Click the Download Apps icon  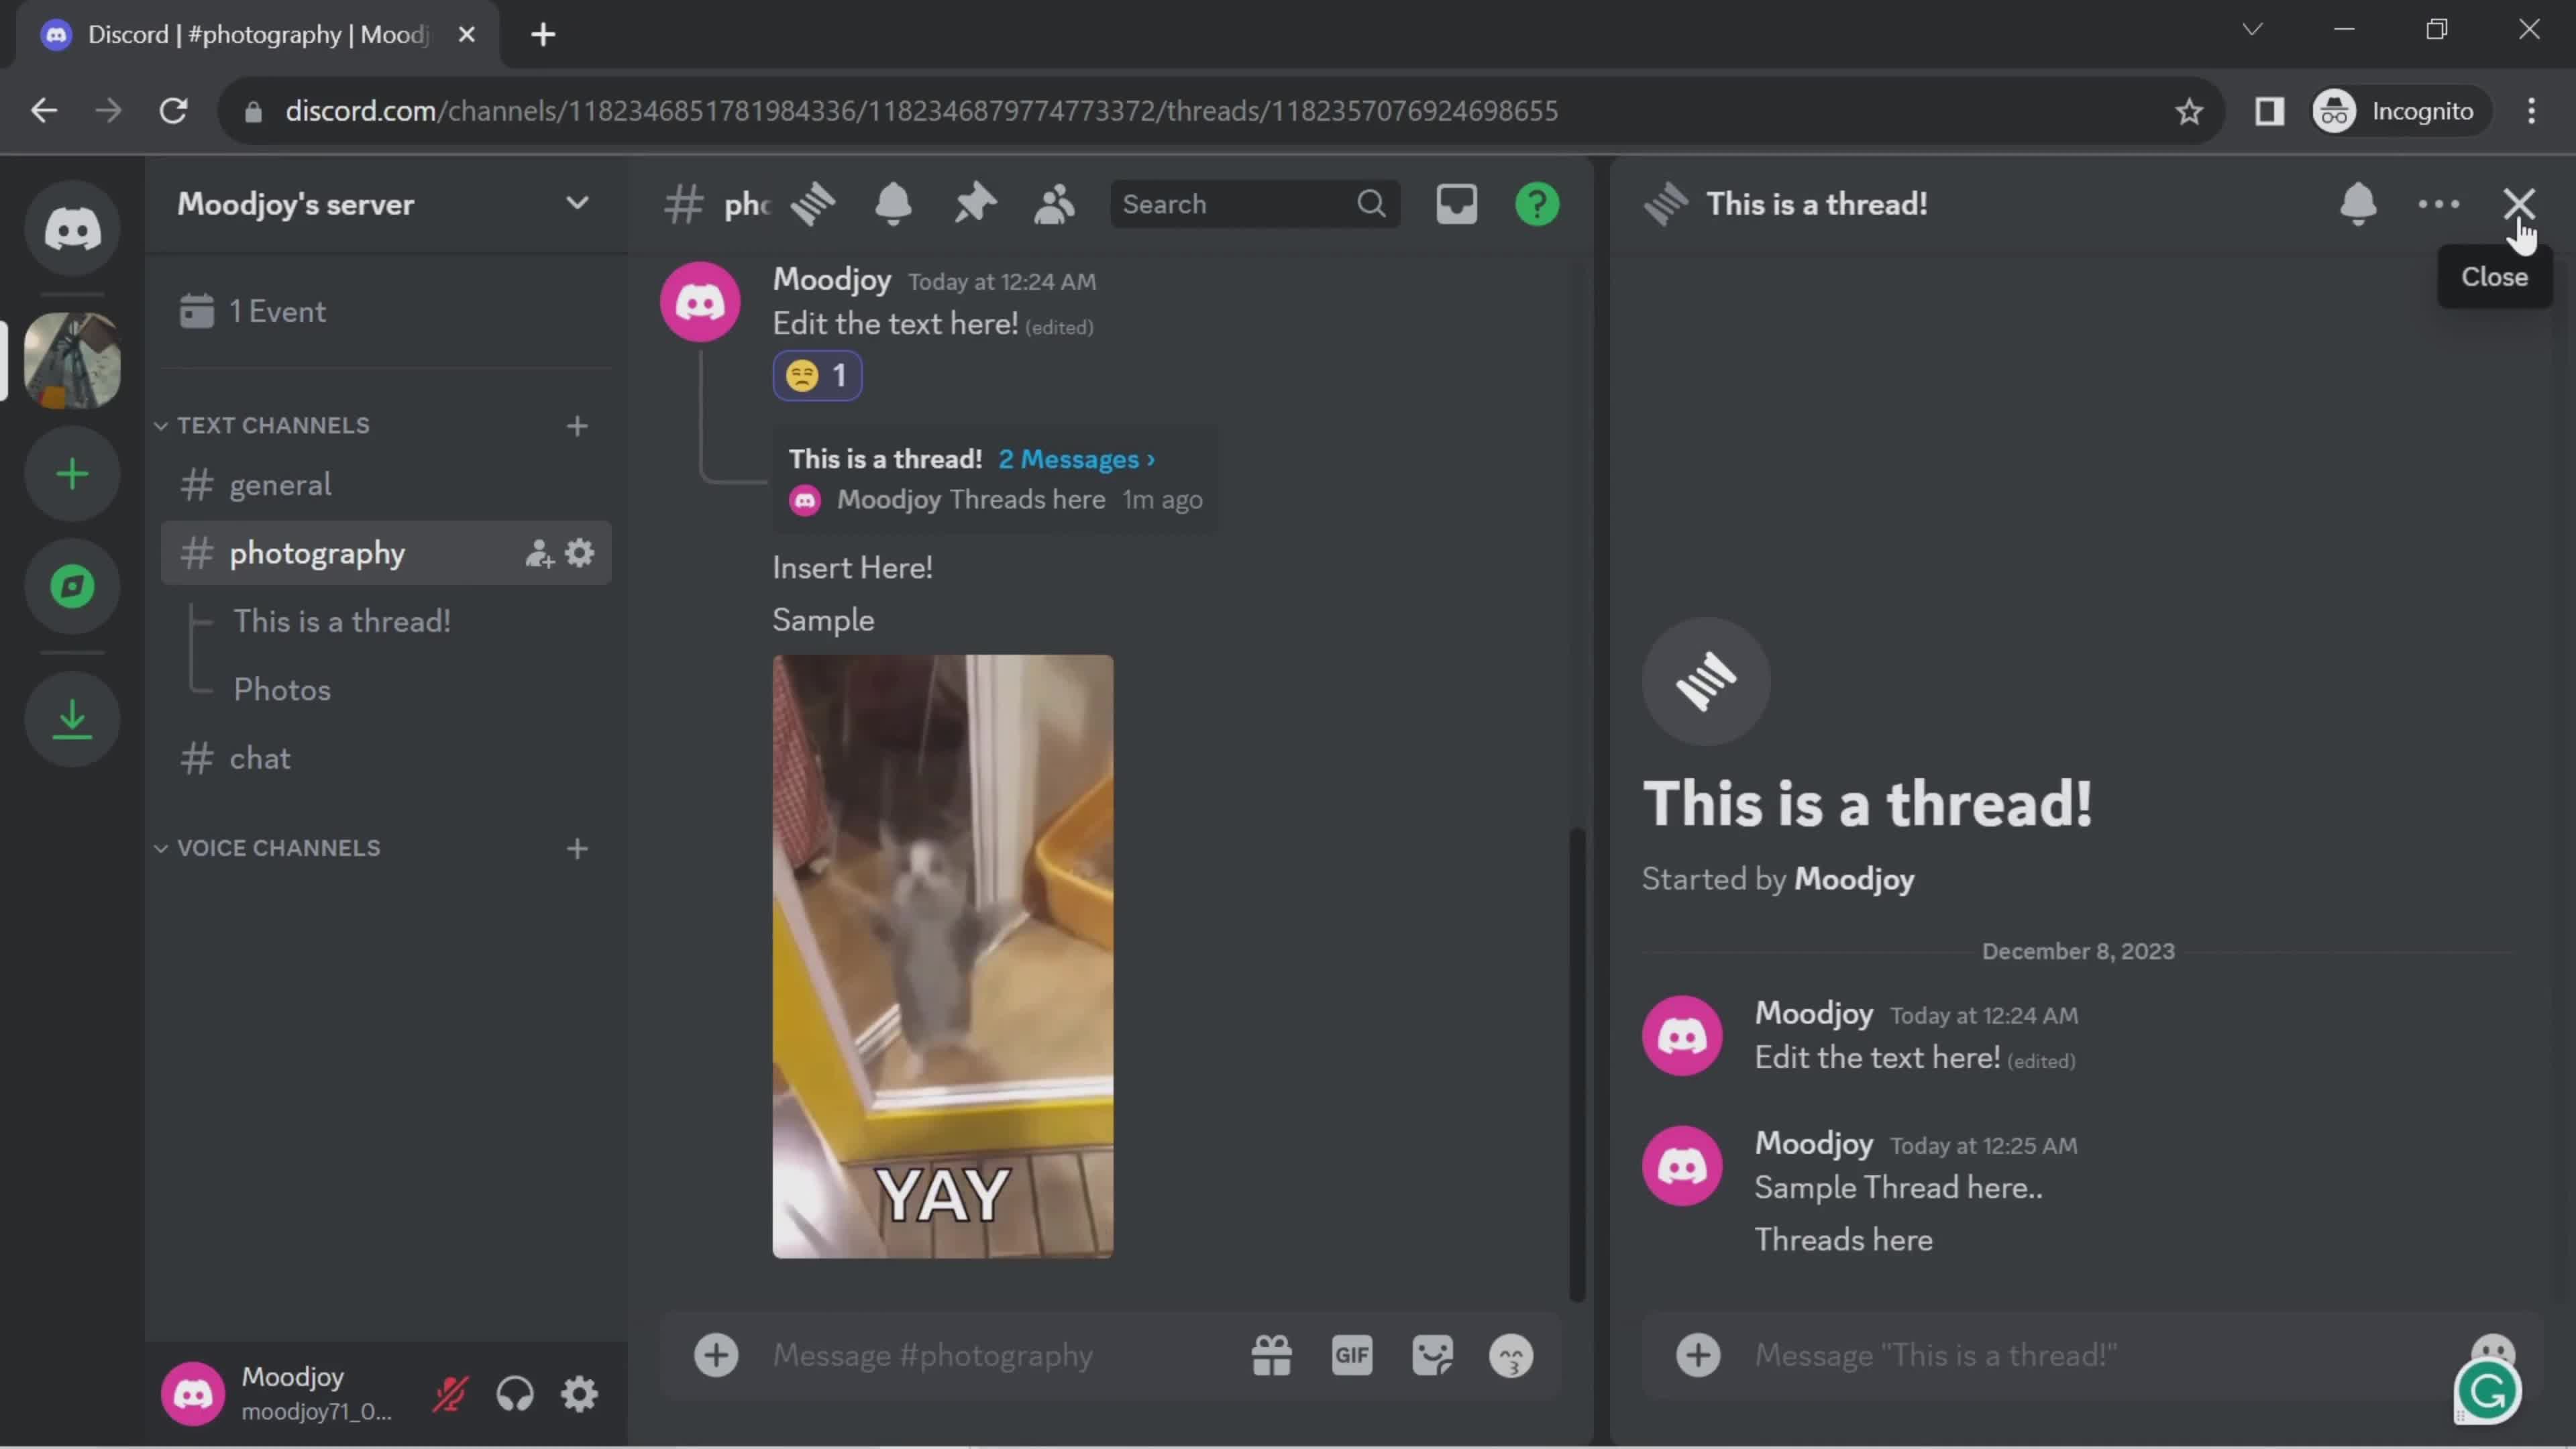click(x=72, y=719)
